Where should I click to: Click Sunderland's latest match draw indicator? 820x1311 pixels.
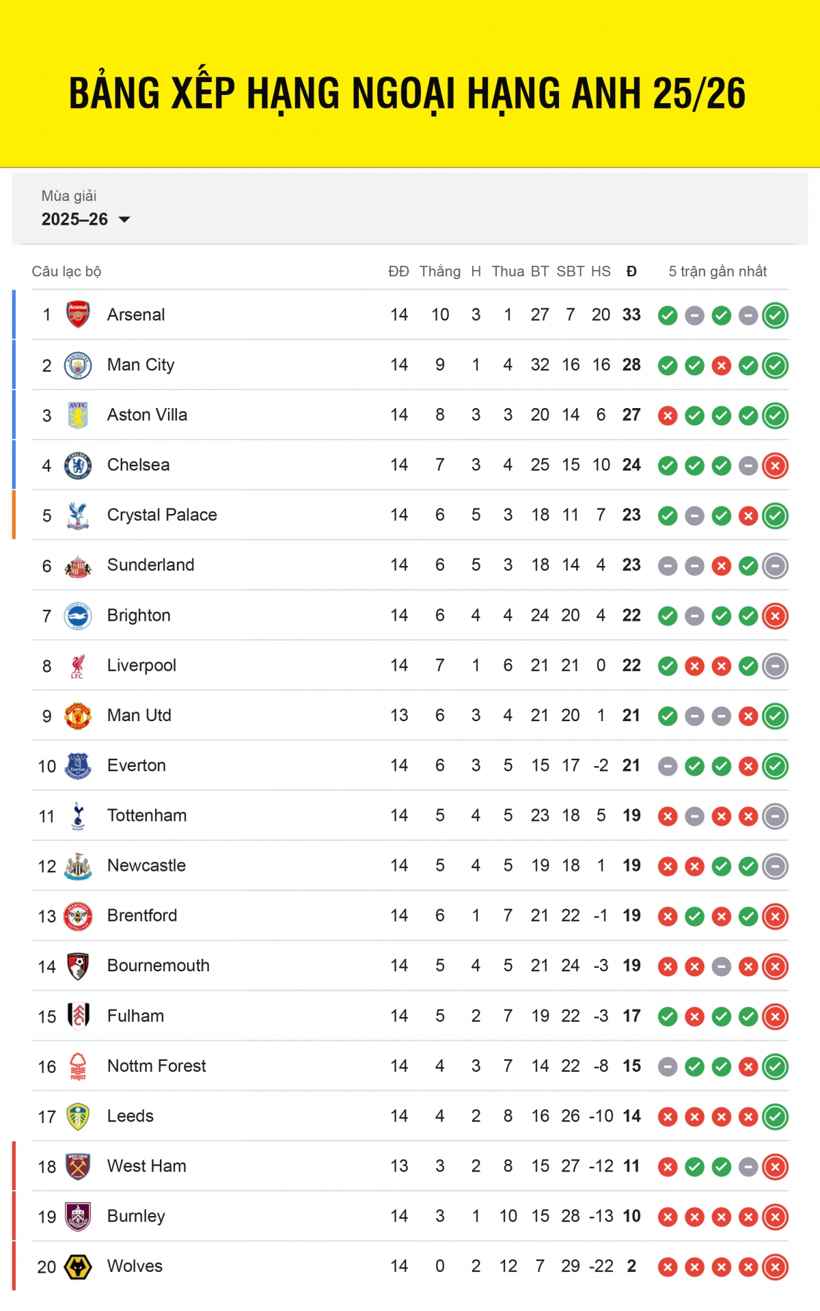(x=775, y=566)
